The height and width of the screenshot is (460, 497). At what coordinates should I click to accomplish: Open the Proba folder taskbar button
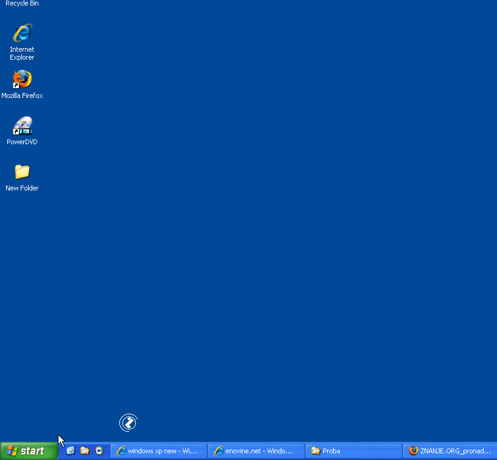pos(354,451)
